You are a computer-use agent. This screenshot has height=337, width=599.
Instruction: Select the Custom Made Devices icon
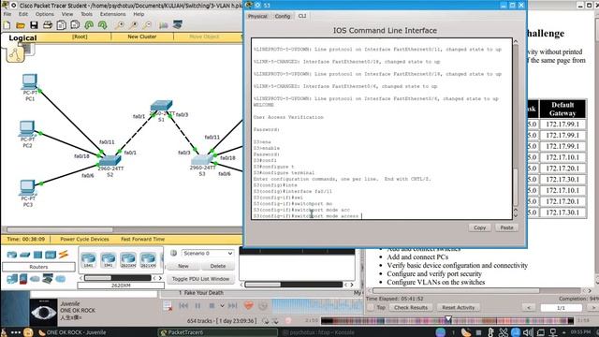coord(48,279)
